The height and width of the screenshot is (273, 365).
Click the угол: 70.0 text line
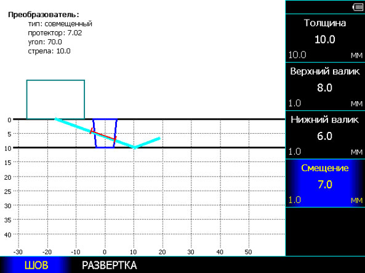45,42
